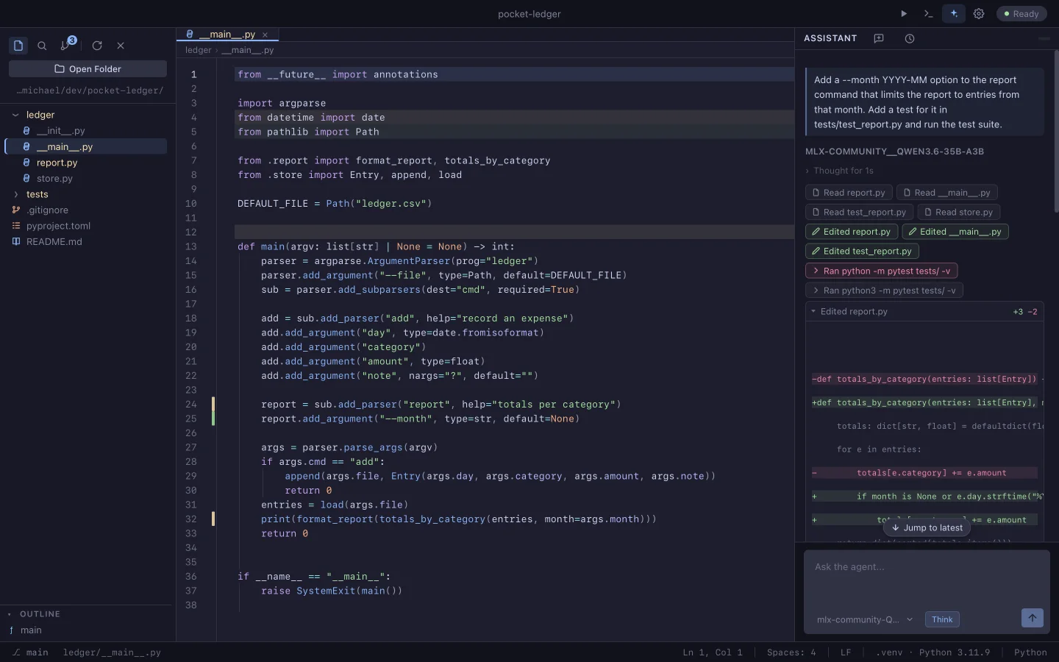This screenshot has width=1059, height=662.
Task: Expand 'Ran python3 -m pytest tests/ -v'
Action: pos(884,291)
